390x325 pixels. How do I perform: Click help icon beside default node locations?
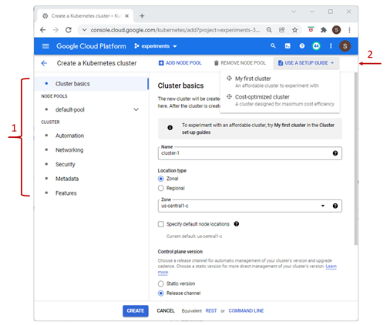coord(237,224)
